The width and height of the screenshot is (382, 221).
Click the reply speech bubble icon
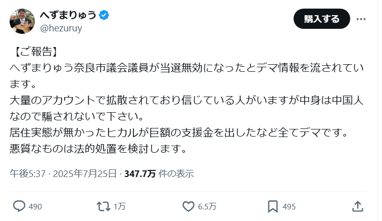tap(19, 206)
